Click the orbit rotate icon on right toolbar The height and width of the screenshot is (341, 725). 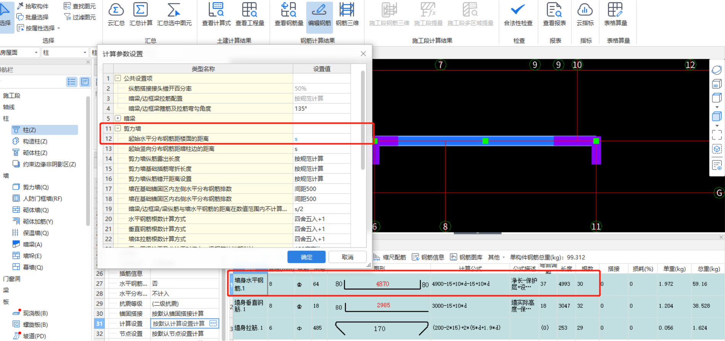[717, 70]
